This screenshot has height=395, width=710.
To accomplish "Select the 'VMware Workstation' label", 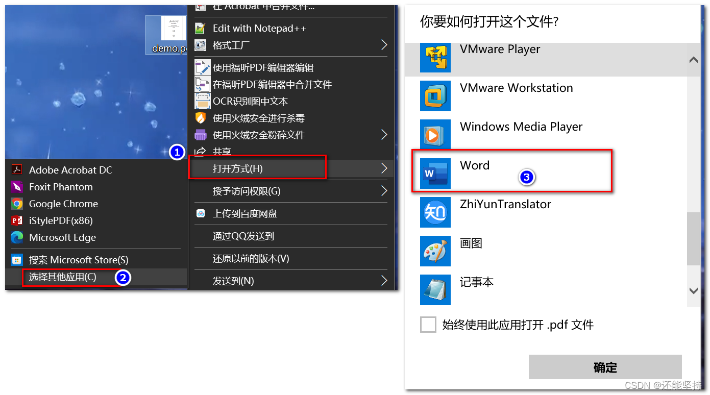I will [517, 88].
